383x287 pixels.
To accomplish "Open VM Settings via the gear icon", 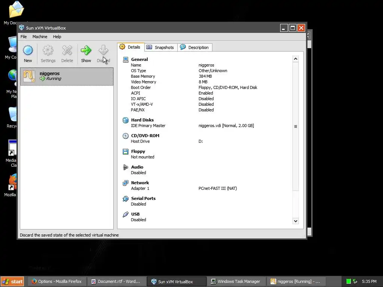I will point(48,50).
